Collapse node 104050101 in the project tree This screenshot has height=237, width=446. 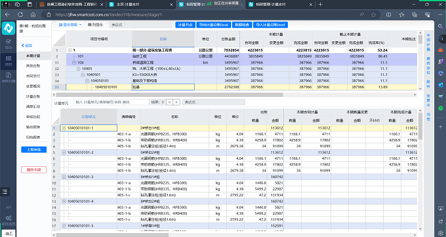pyautogui.click(x=87, y=81)
